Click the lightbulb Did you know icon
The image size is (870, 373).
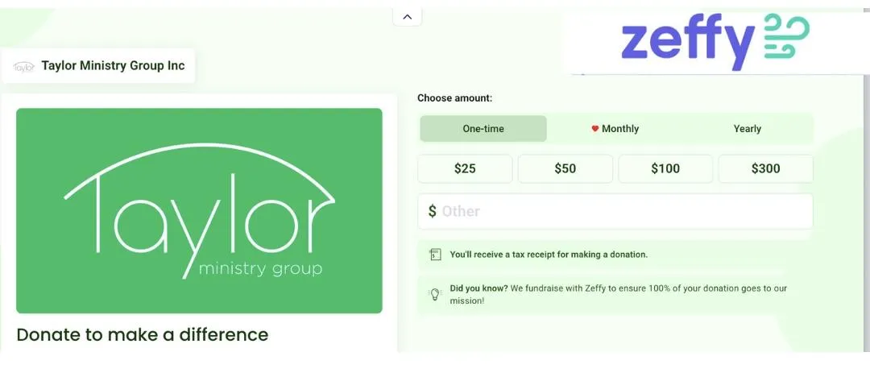click(x=435, y=294)
